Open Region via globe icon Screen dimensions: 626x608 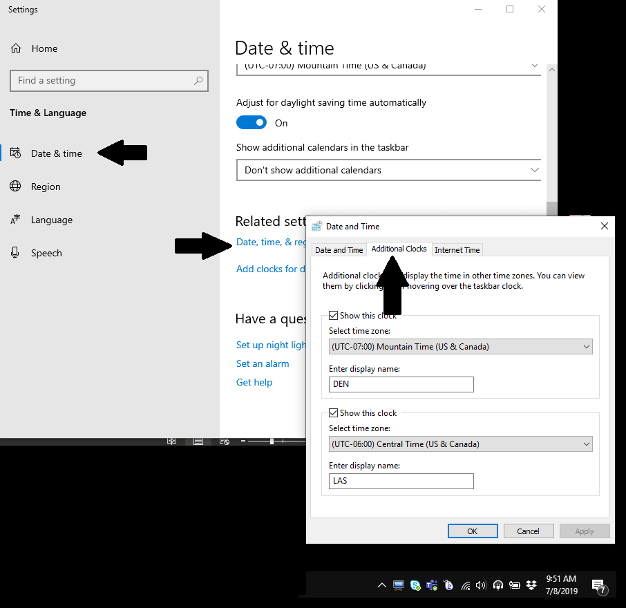(x=15, y=186)
